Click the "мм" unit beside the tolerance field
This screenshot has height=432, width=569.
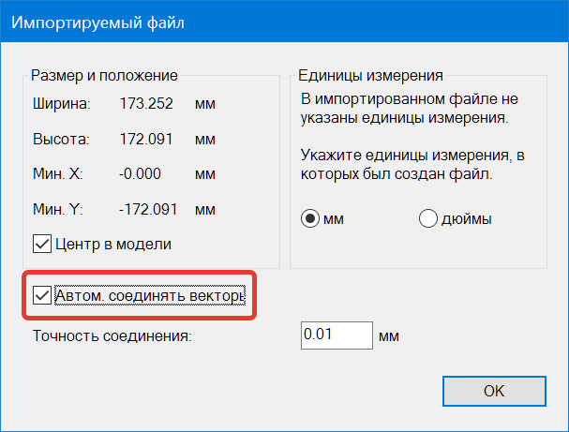tap(390, 335)
